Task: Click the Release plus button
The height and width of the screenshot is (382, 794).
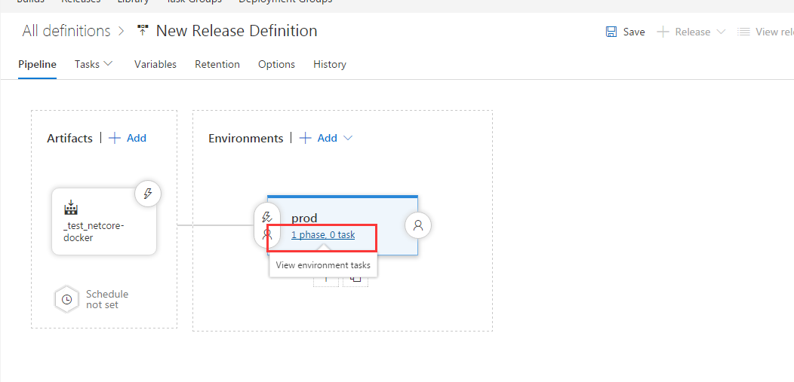Action: tap(663, 32)
